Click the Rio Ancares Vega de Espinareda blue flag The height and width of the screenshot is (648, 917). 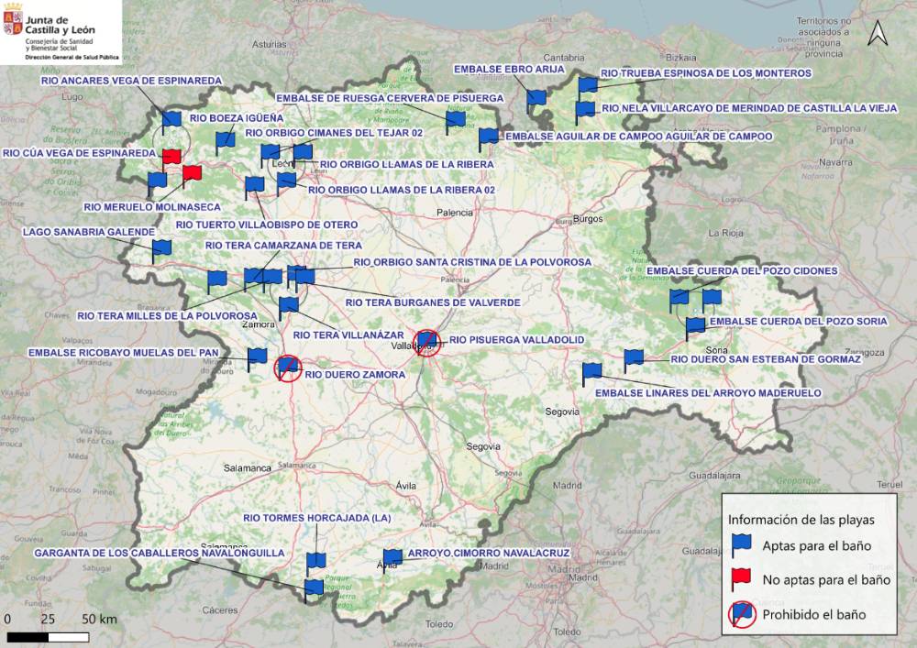171,122
